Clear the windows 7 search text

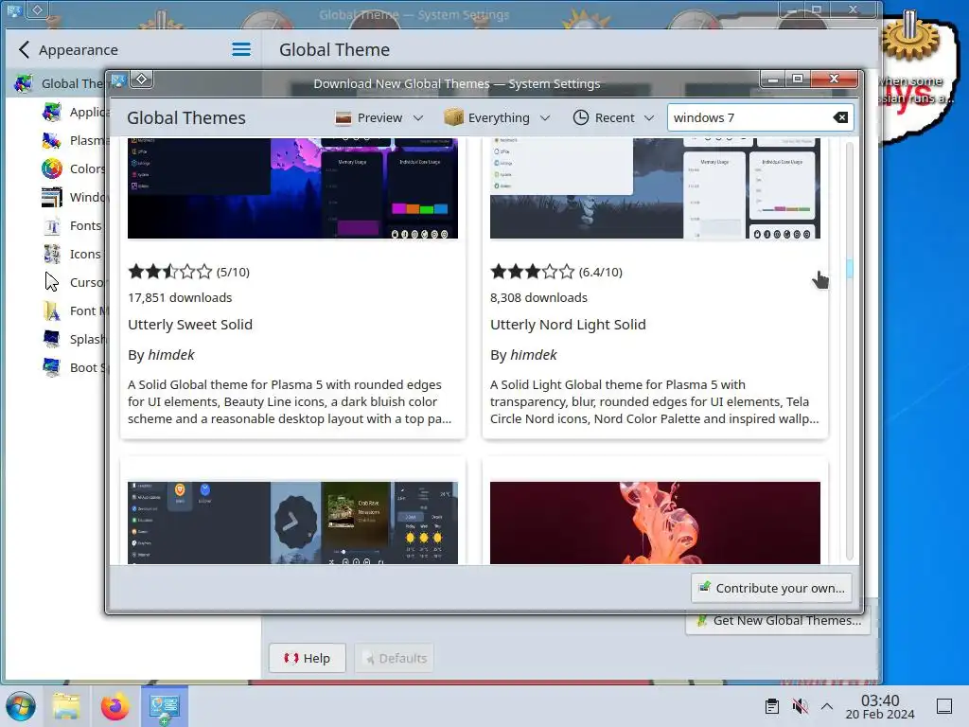click(840, 117)
